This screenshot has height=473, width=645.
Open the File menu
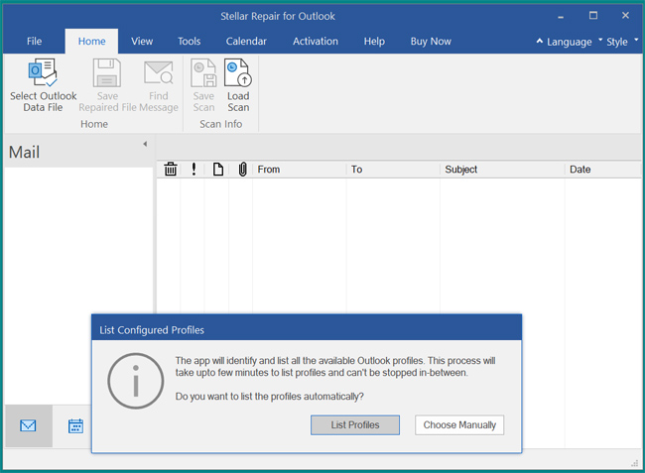pyautogui.click(x=34, y=41)
